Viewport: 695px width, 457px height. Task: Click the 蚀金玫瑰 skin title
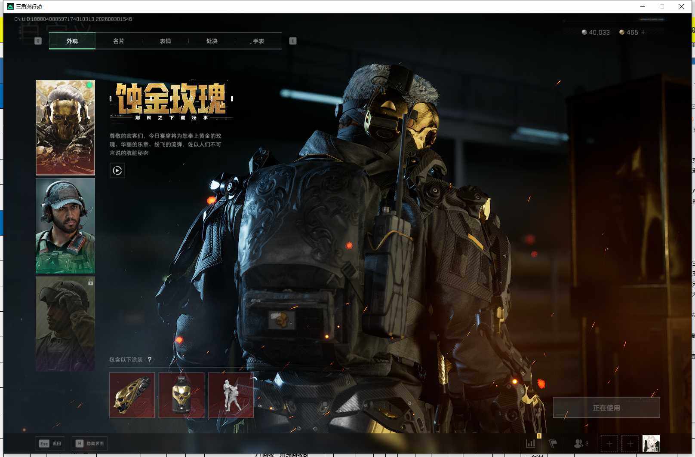tap(171, 98)
